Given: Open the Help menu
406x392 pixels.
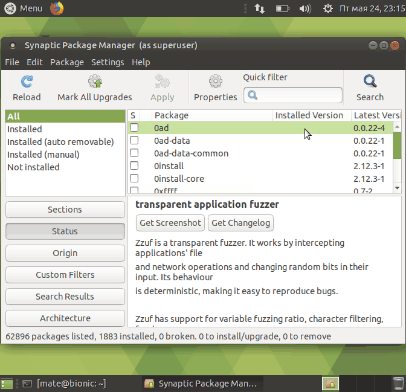Looking at the screenshot, I should 141,62.
